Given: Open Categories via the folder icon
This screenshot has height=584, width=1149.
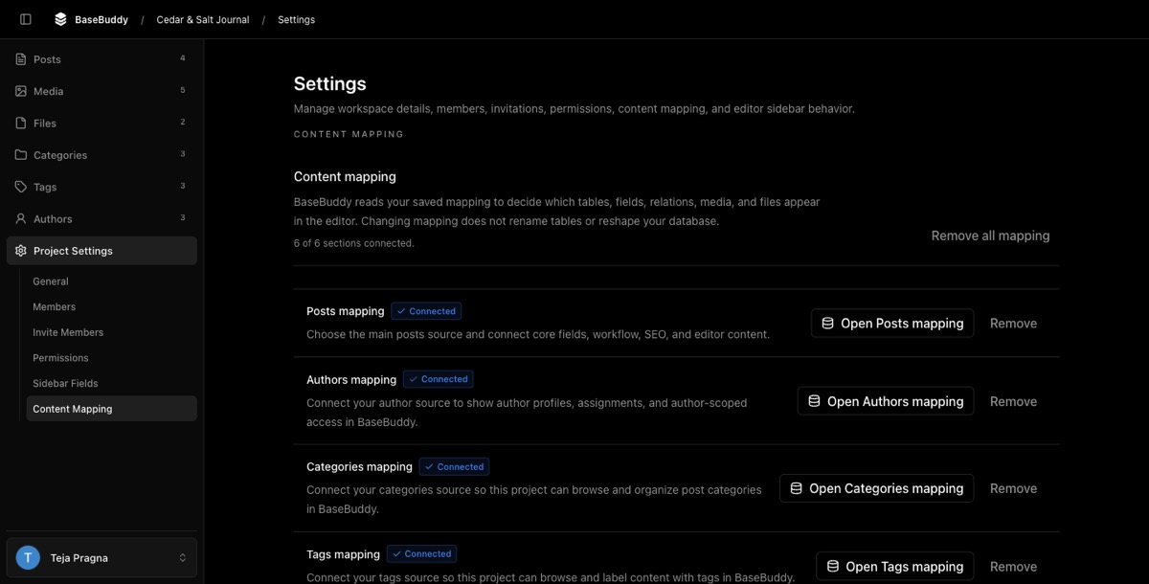Looking at the screenshot, I should click(21, 155).
